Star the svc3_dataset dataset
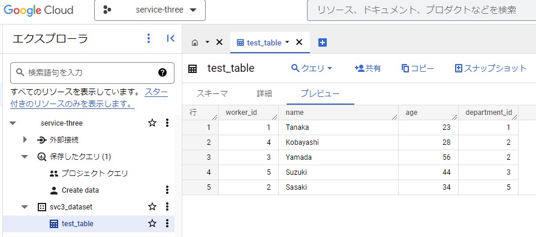 coord(152,206)
